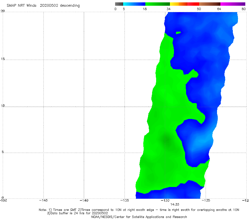Click the gray segment of the color bar
249x219 pixels.
(x=119, y=4)
